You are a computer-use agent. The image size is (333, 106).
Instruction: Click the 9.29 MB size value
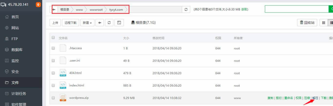coord(129,98)
